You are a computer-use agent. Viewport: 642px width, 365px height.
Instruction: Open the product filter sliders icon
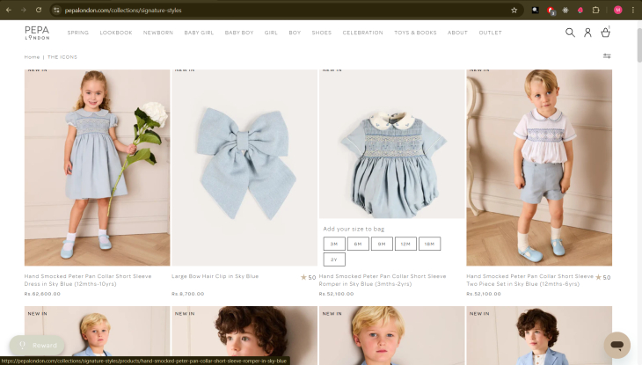tap(607, 56)
